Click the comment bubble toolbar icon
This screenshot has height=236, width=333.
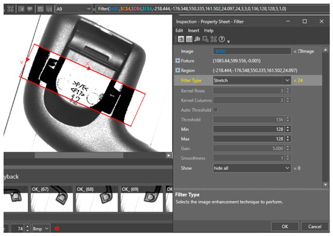(x=30, y=8)
